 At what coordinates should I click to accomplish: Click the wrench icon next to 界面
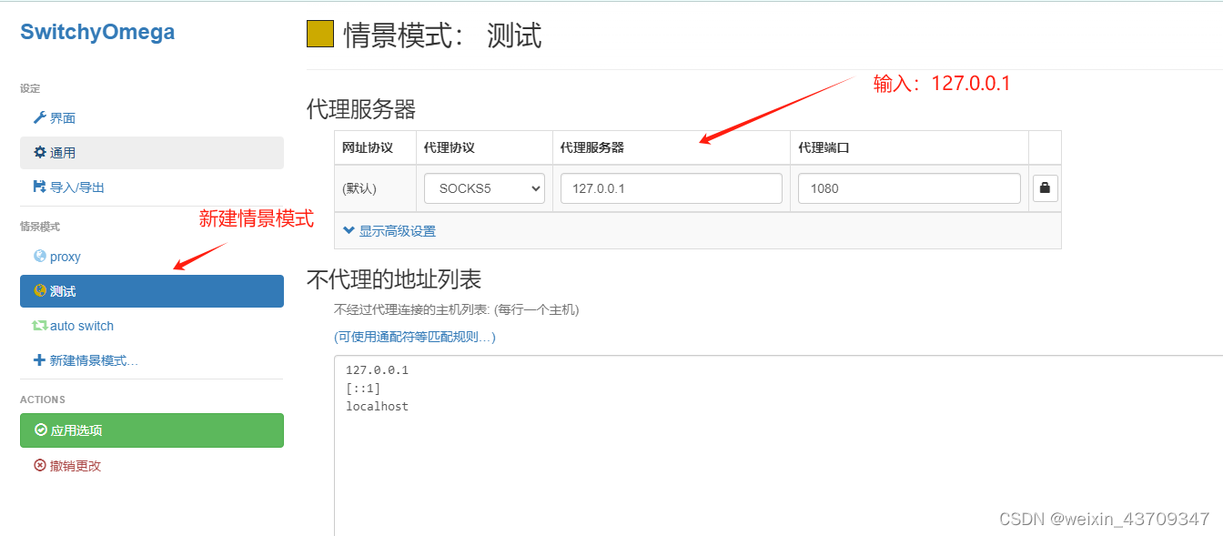coord(39,118)
